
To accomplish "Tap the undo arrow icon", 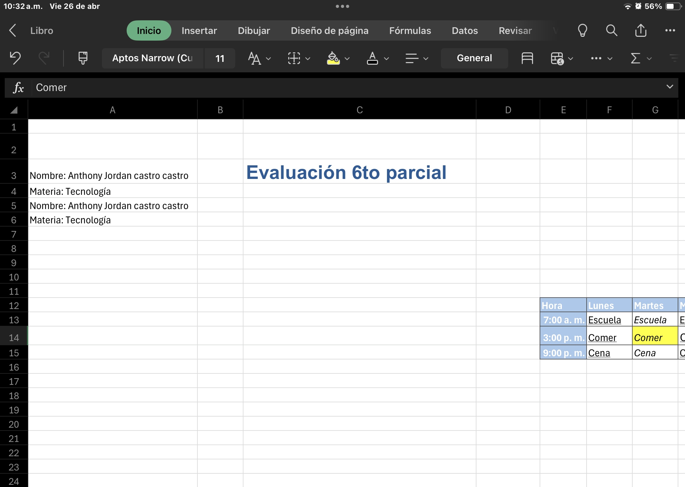I will tap(15, 58).
